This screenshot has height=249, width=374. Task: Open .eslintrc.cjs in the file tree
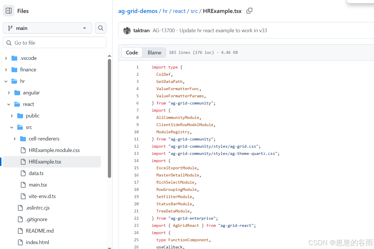[x=38, y=208]
